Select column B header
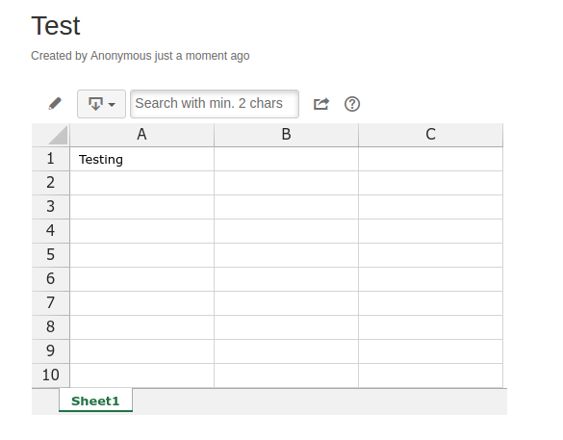This screenshot has width=563, height=440. (x=286, y=135)
